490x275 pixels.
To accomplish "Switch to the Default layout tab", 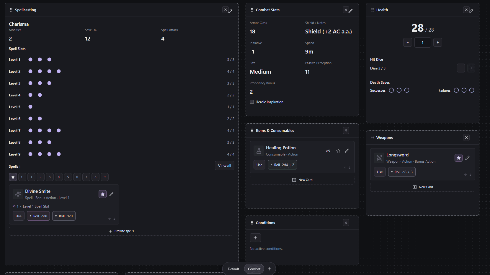I will coord(233,269).
